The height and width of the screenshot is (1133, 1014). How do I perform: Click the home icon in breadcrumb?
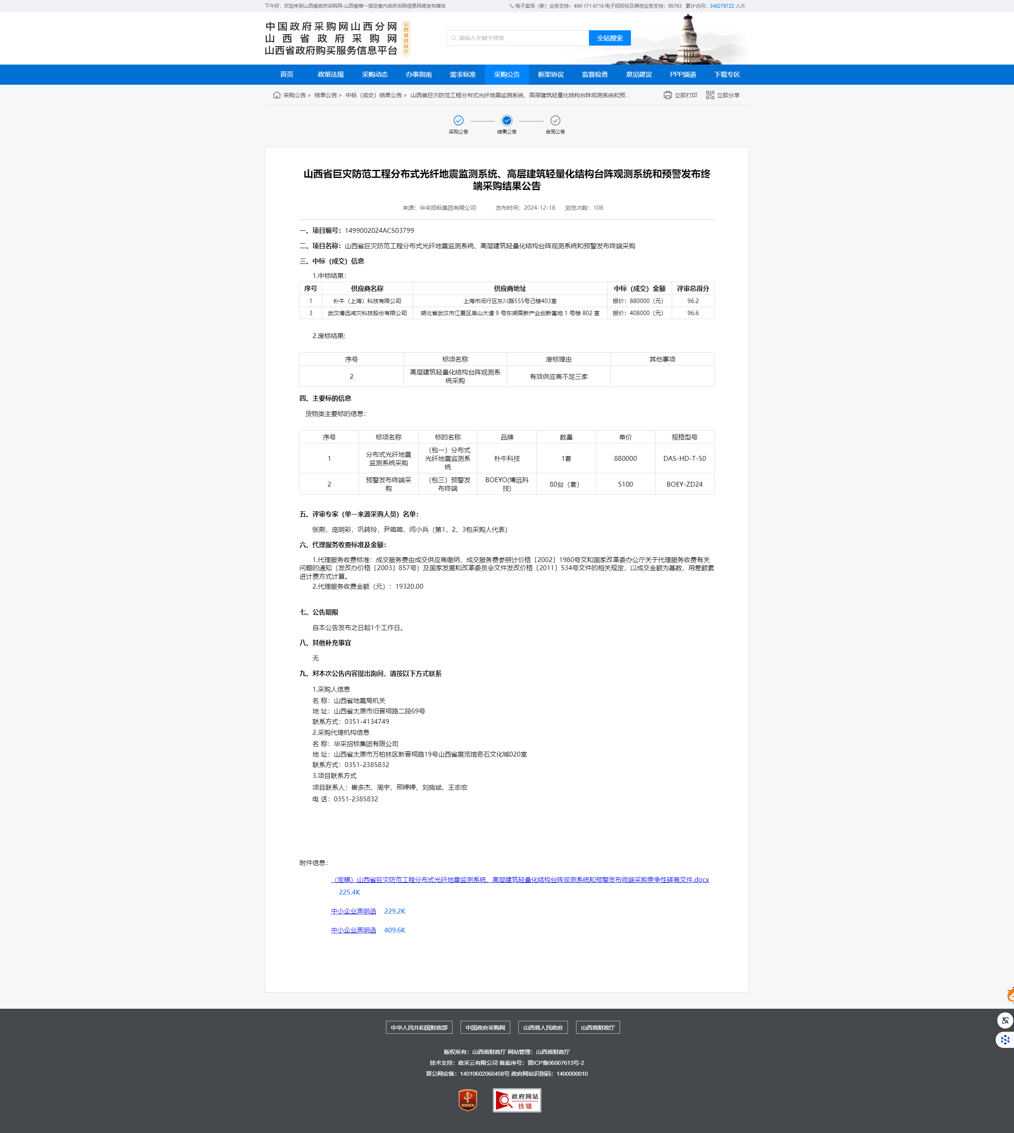tap(277, 95)
